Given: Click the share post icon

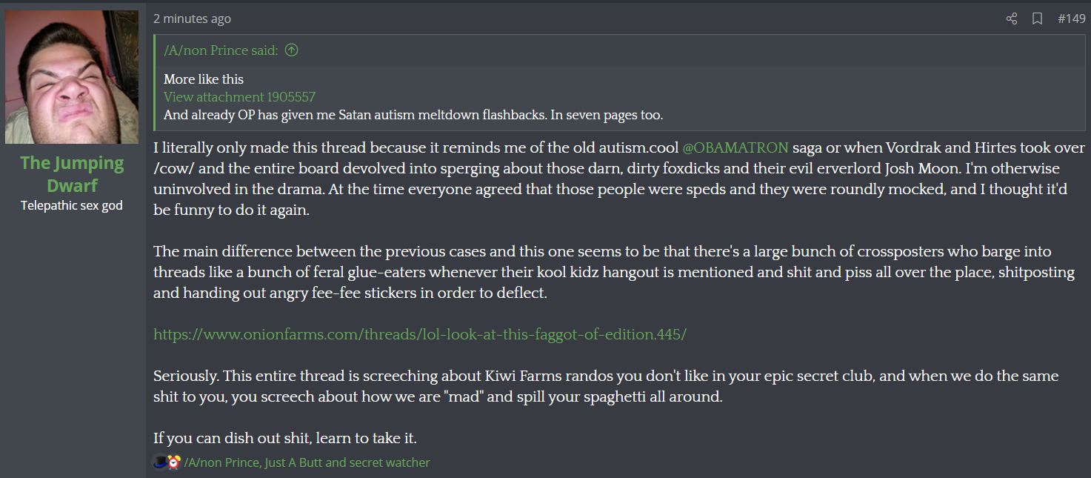Looking at the screenshot, I should coord(1012,19).
